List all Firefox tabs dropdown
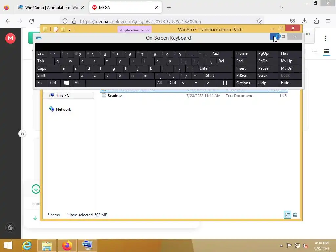The image size is (336, 252). tap(281, 7)
